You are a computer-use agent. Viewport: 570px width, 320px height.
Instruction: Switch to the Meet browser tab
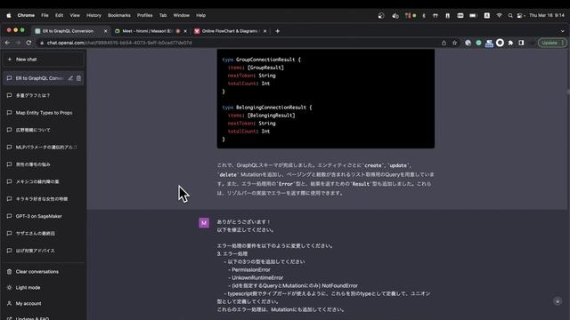click(150, 31)
